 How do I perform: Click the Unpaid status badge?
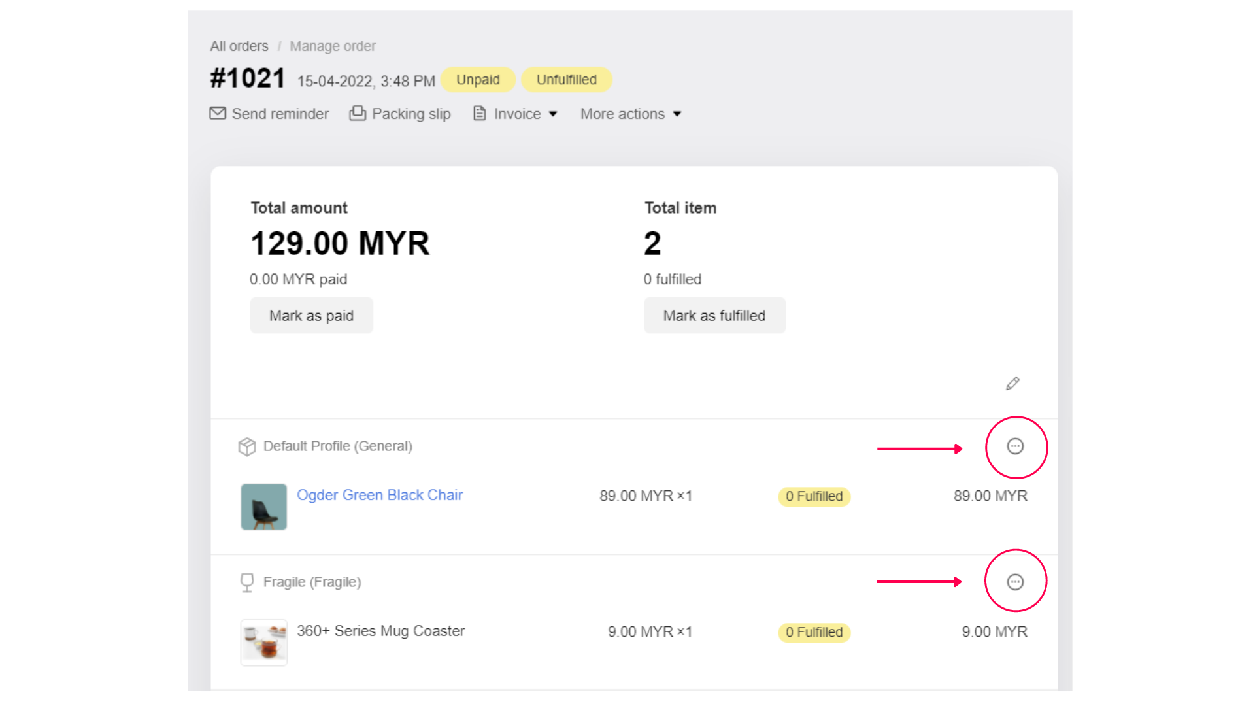point(478,80)
